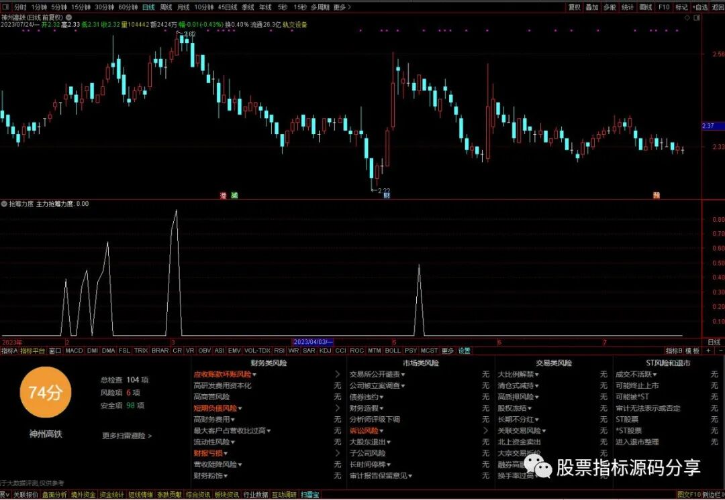The height and width of the screenshot is (500, 725).
Task: Select VOL-TDX indicator
Action: pyautogui.click(x=257, y=351)
